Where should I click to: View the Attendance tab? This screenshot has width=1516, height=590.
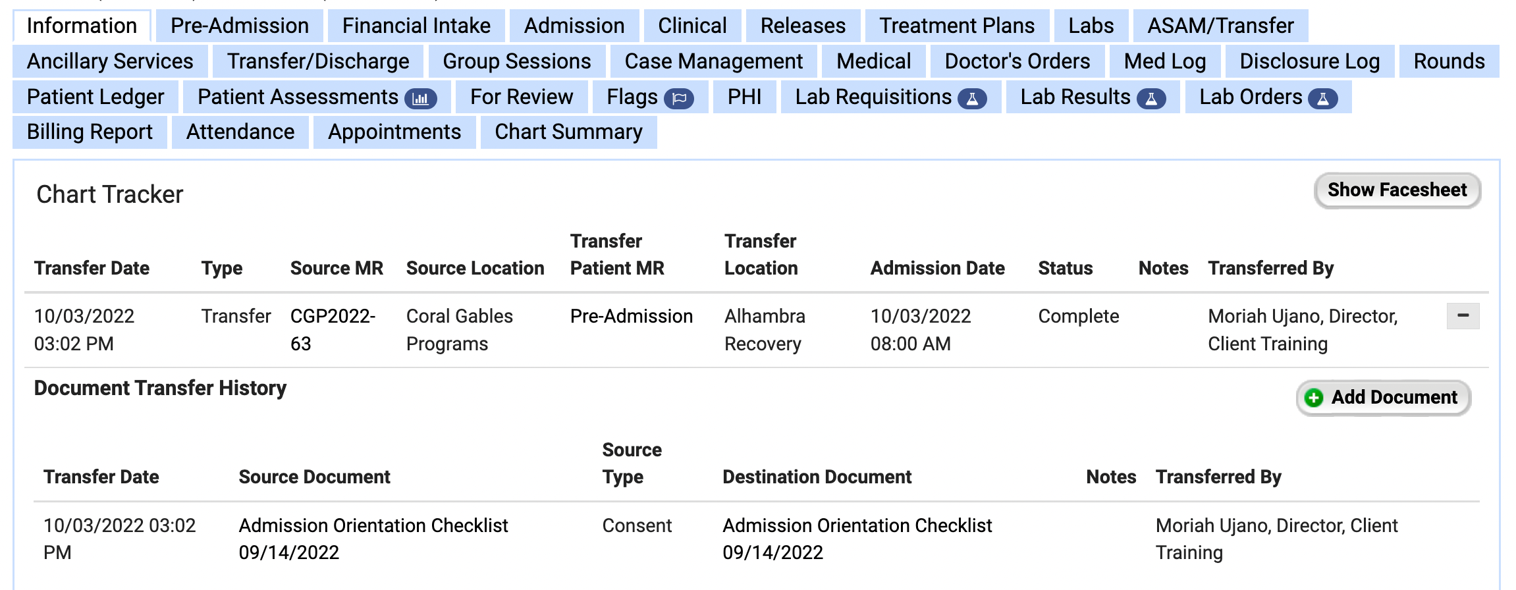(240, 132)
